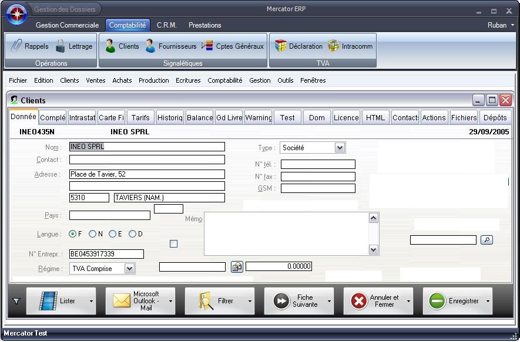
Task: Tick the checkbox beside the Mémo
Action: point(173,243)
